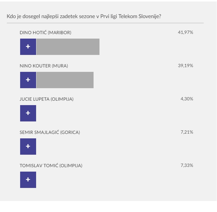The height and width of the screenshot is (212, 217).
Task: Click the poll question heading text
Action: 84,17
